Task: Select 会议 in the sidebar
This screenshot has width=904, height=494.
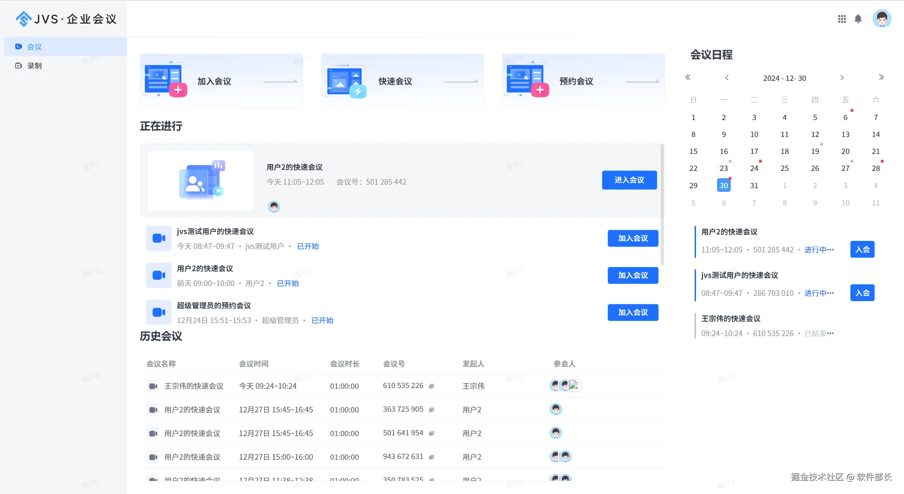Action: (34, 47)
